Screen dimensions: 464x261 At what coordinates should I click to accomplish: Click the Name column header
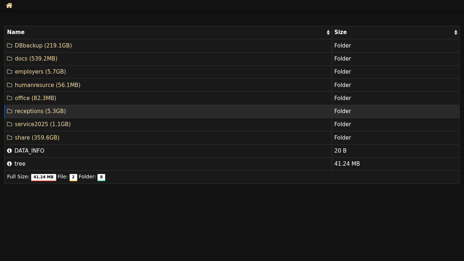point(16,32)
